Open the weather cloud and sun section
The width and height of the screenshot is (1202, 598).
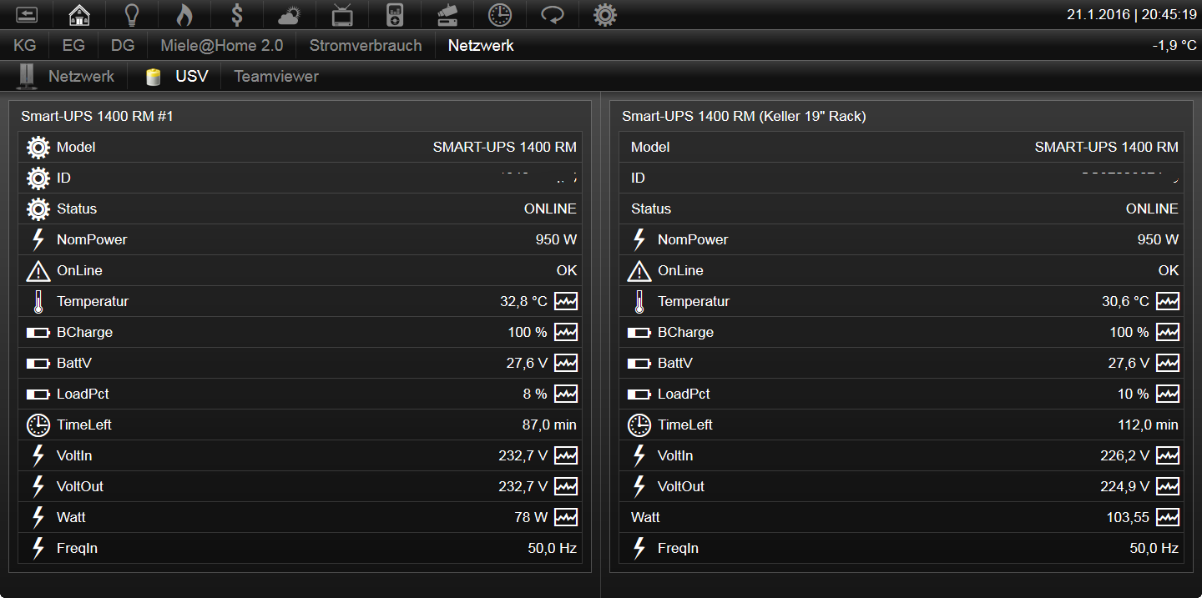pyautogui.click(x=290, y=14)
